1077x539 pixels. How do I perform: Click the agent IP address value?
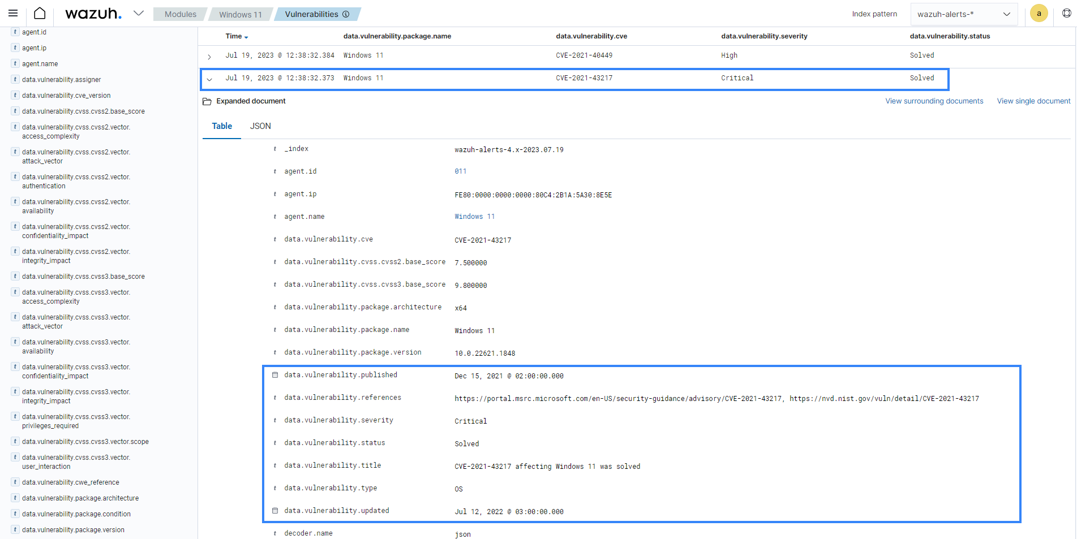[x=533, y=195]
